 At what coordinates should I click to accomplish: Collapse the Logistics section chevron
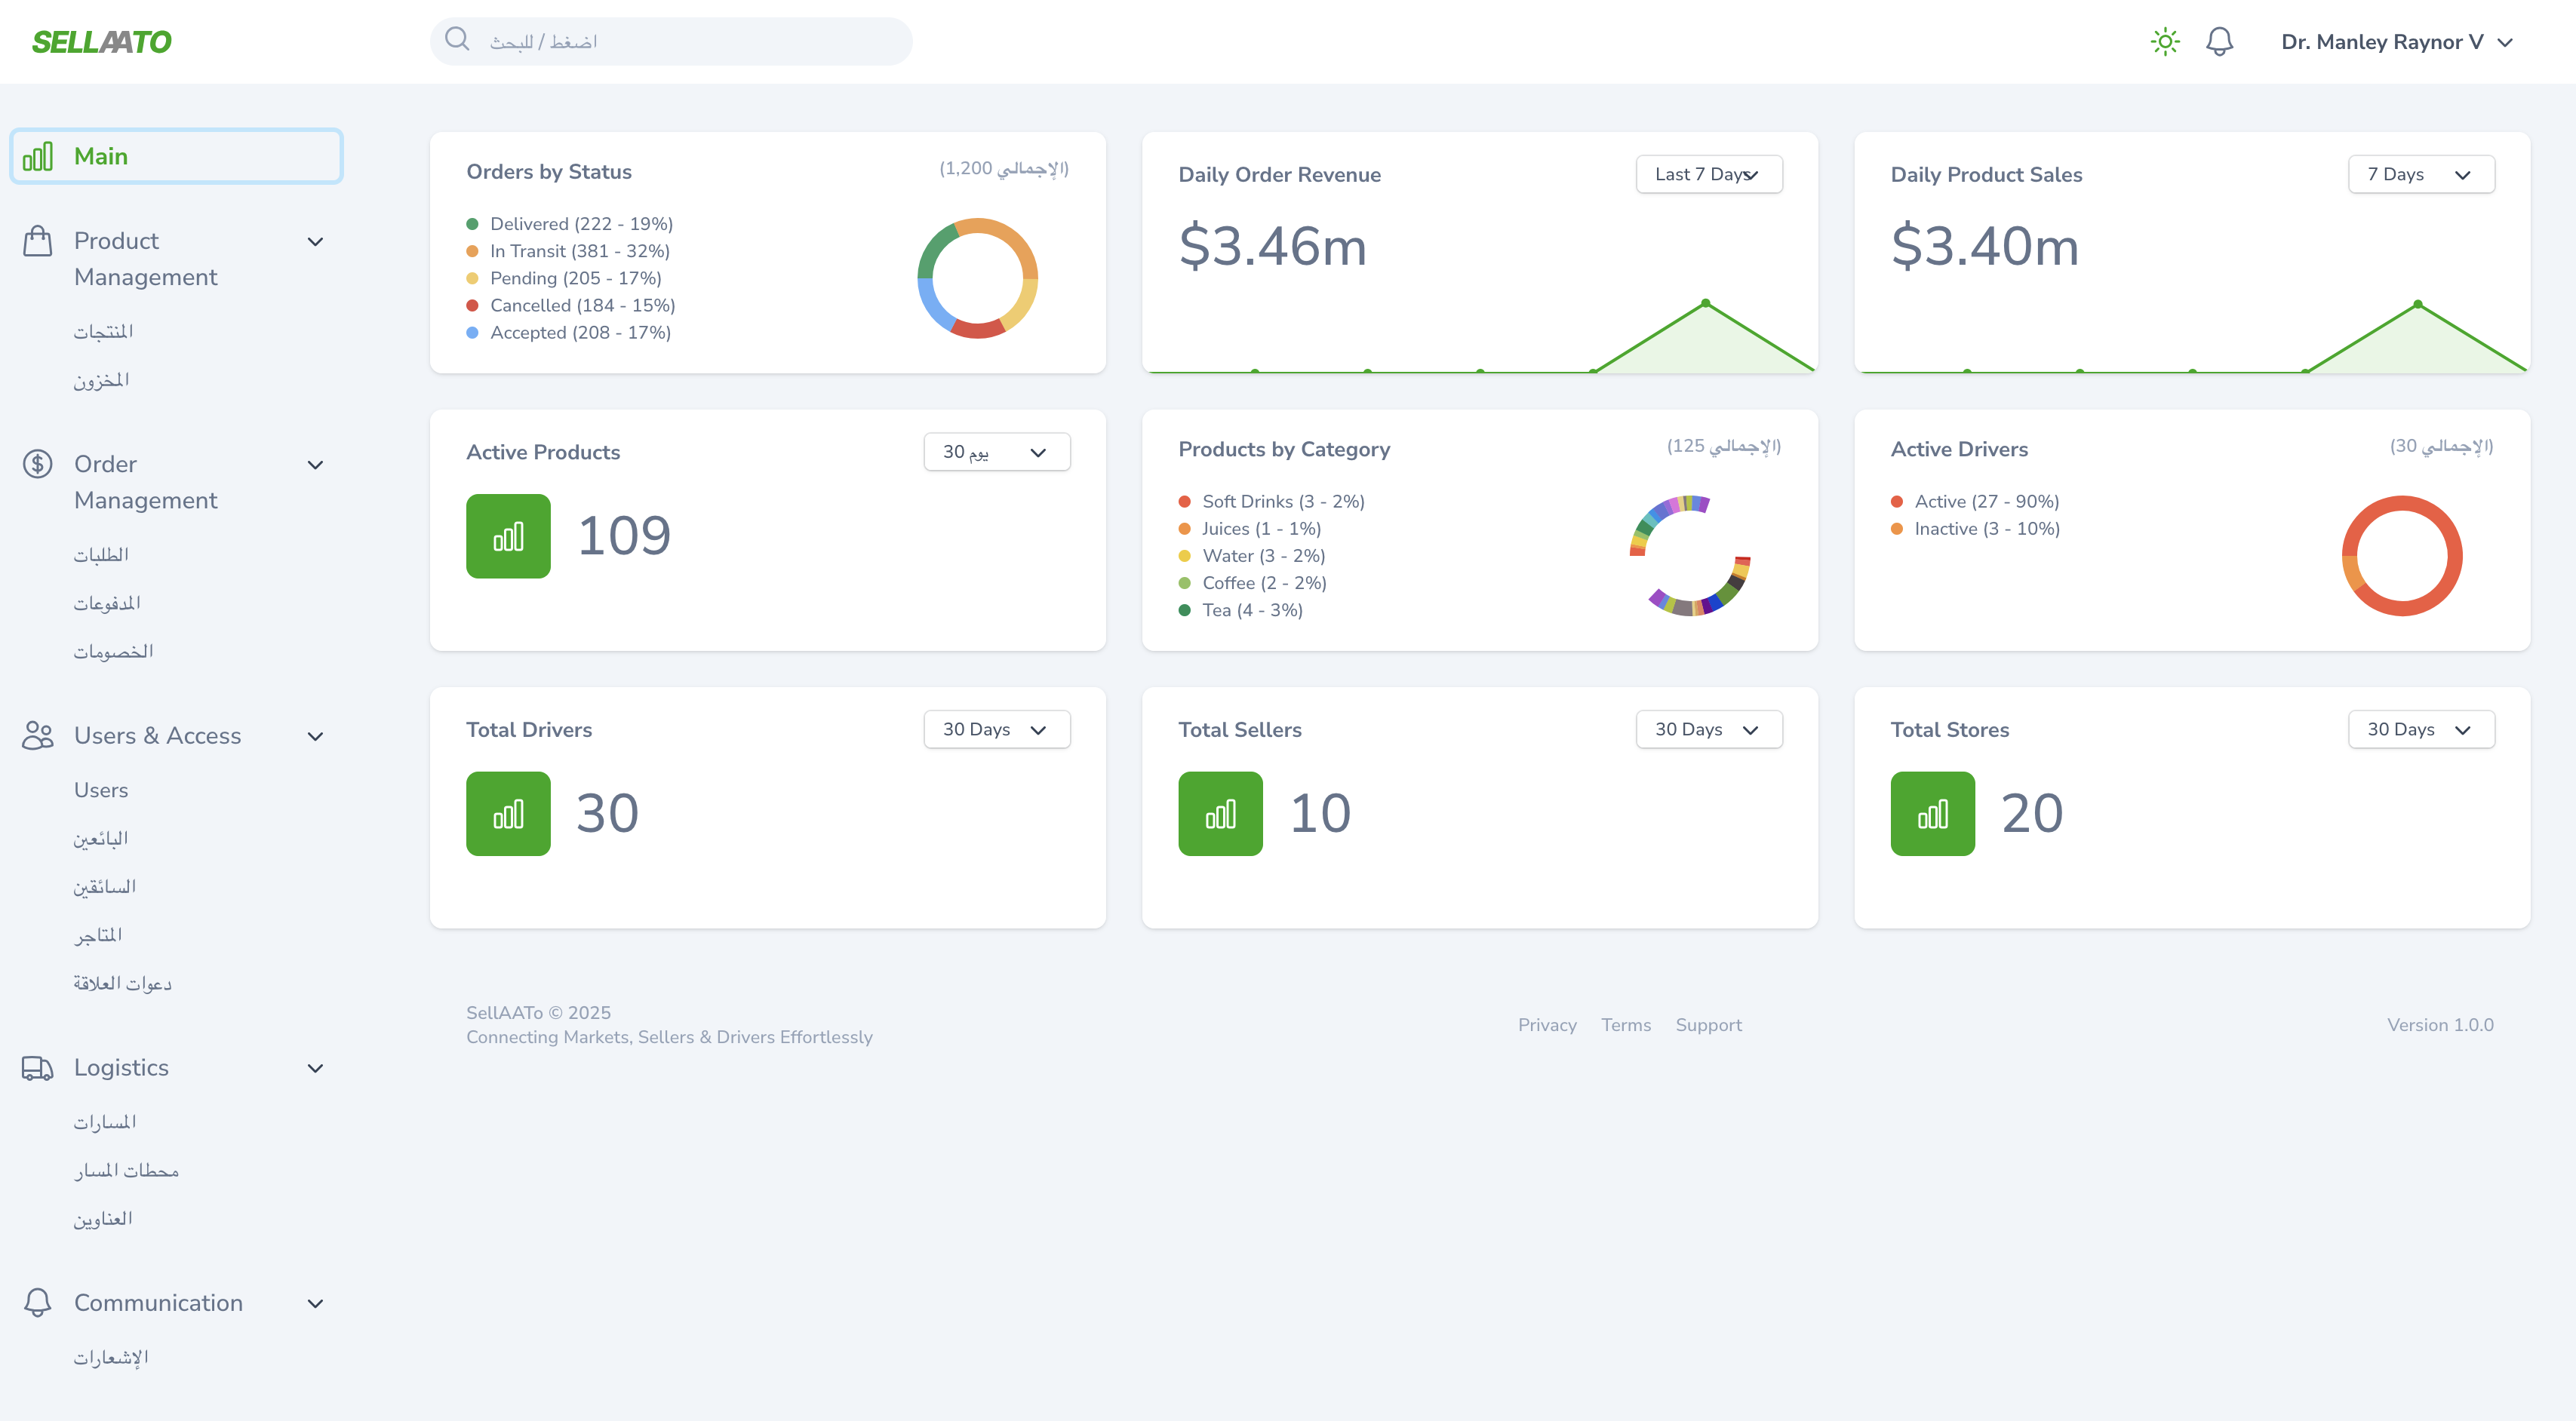pos(315,1068)
